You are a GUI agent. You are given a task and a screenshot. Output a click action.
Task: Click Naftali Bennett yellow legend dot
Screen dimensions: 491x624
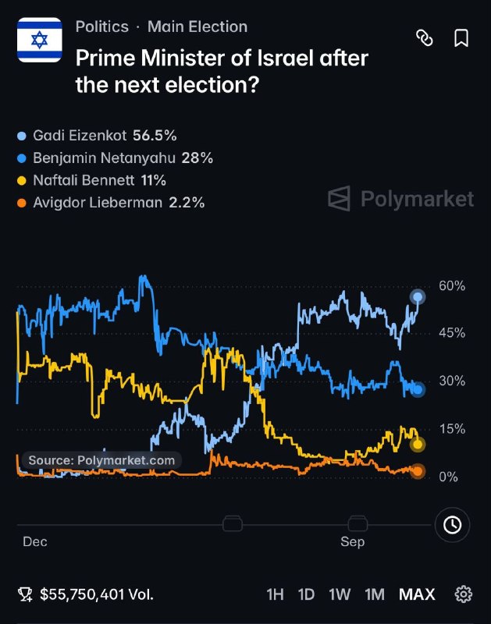pyautogui.click(x=22, y=181)
